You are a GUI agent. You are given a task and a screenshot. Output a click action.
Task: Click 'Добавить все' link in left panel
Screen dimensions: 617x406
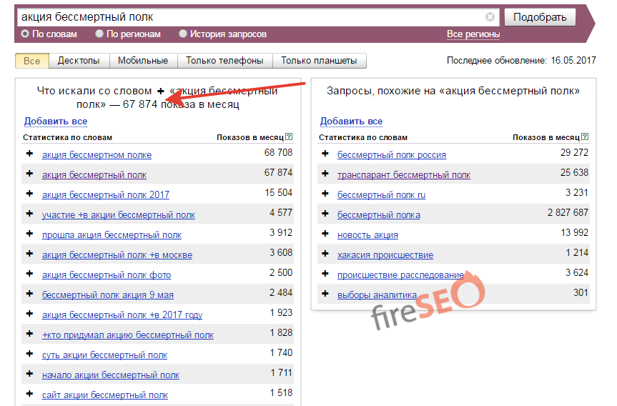point(56,122)
